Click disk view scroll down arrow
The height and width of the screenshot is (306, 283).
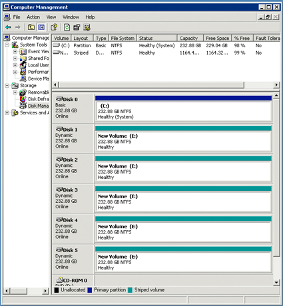(x=276, y=282)
